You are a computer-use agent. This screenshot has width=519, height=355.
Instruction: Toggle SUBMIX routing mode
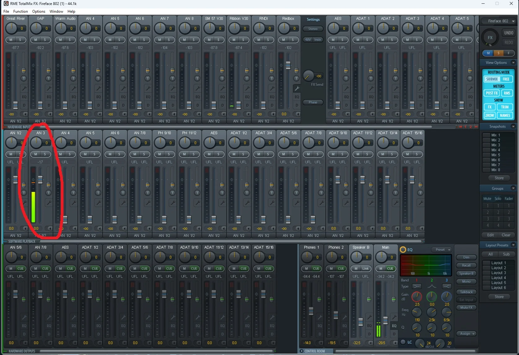tap(492, 79)
